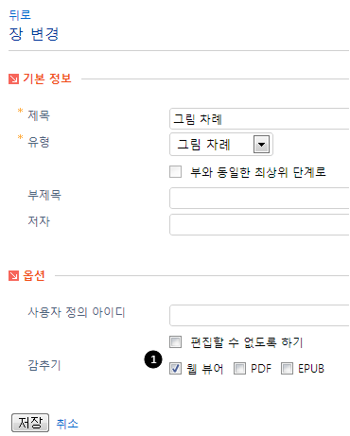The width and height of the screenshot is (350, 436).
Task: Collapse the 옵션 section arrow icon
Action: (13, 276)
